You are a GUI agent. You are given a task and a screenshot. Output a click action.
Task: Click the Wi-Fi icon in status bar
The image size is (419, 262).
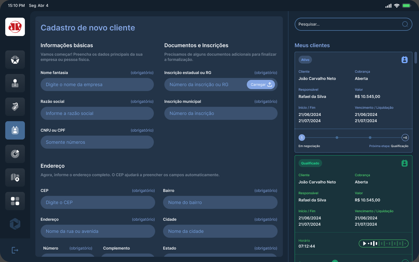pos(397,6)
